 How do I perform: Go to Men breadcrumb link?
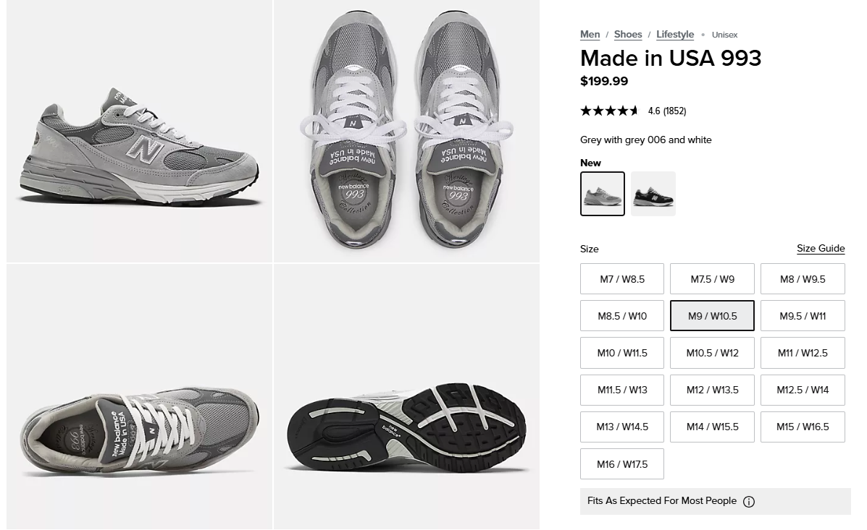(590, 34)
